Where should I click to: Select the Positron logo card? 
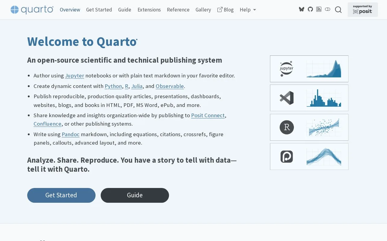click(309, 156)
